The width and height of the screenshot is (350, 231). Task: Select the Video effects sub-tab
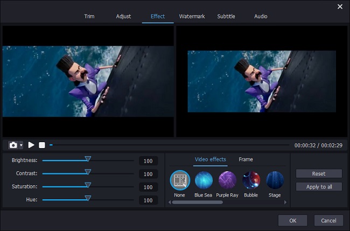click(x=210, y=159)
